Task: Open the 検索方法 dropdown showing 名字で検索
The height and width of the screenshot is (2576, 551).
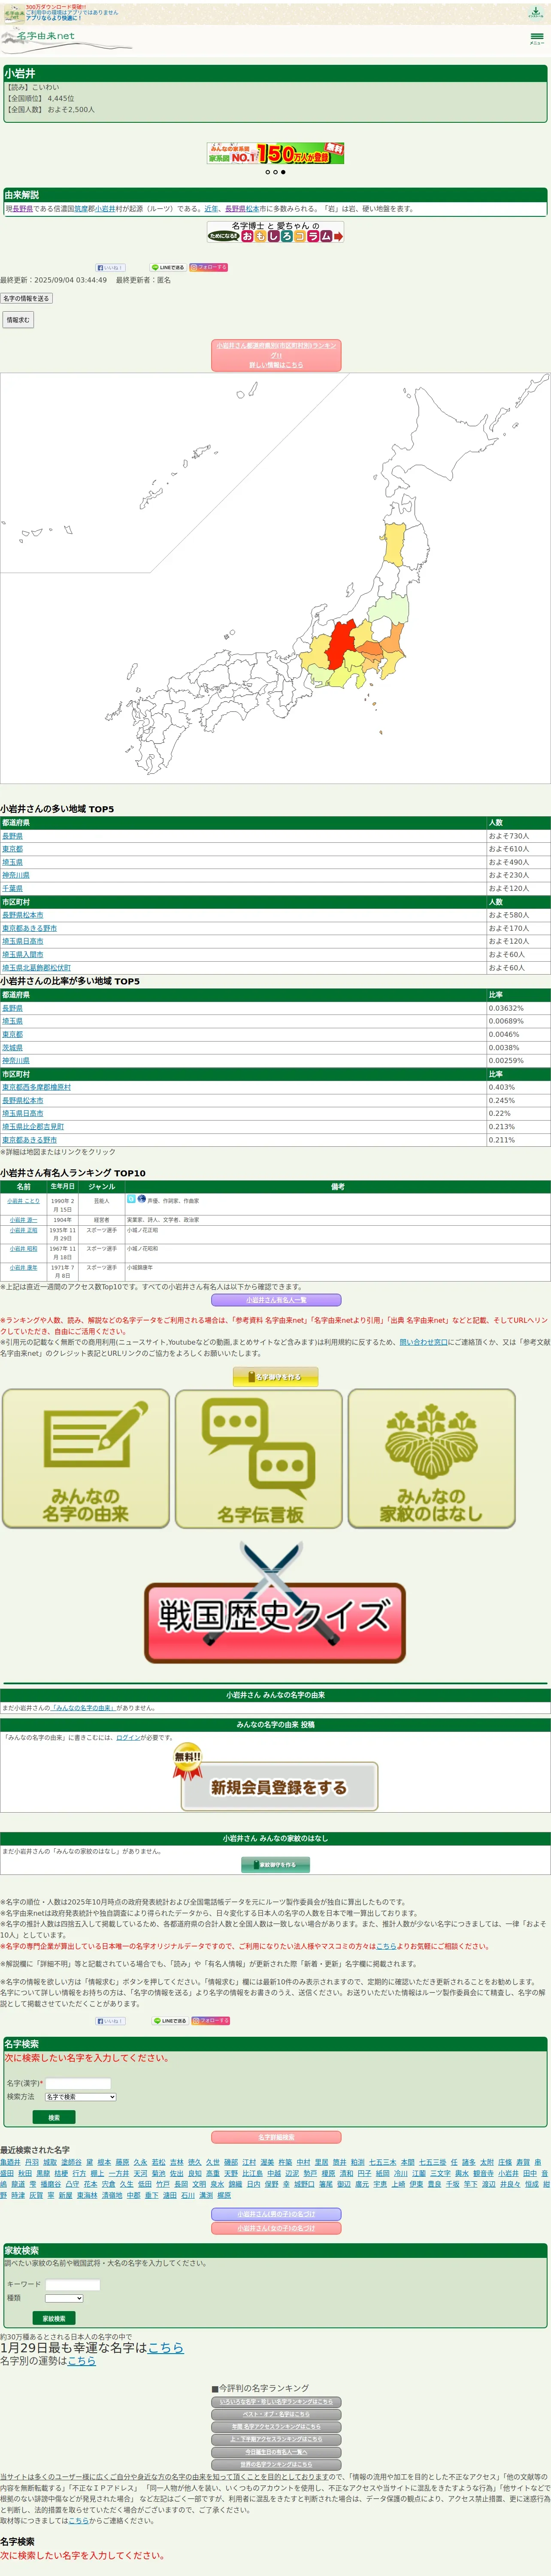Action: click(x=80, y=2097)
